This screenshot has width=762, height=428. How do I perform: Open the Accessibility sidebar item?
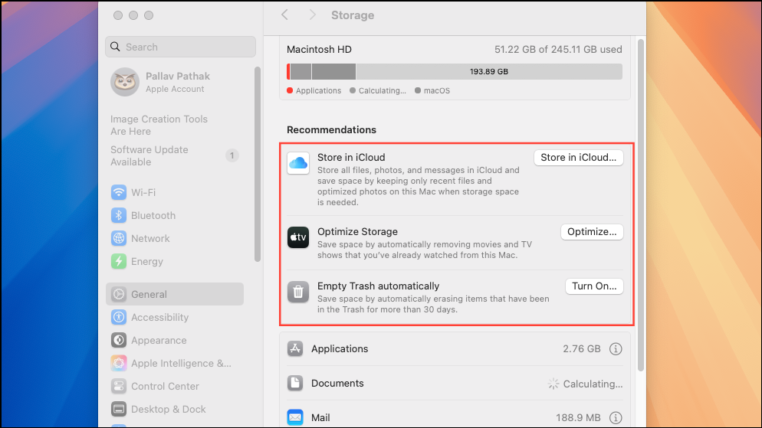point(175,317)
